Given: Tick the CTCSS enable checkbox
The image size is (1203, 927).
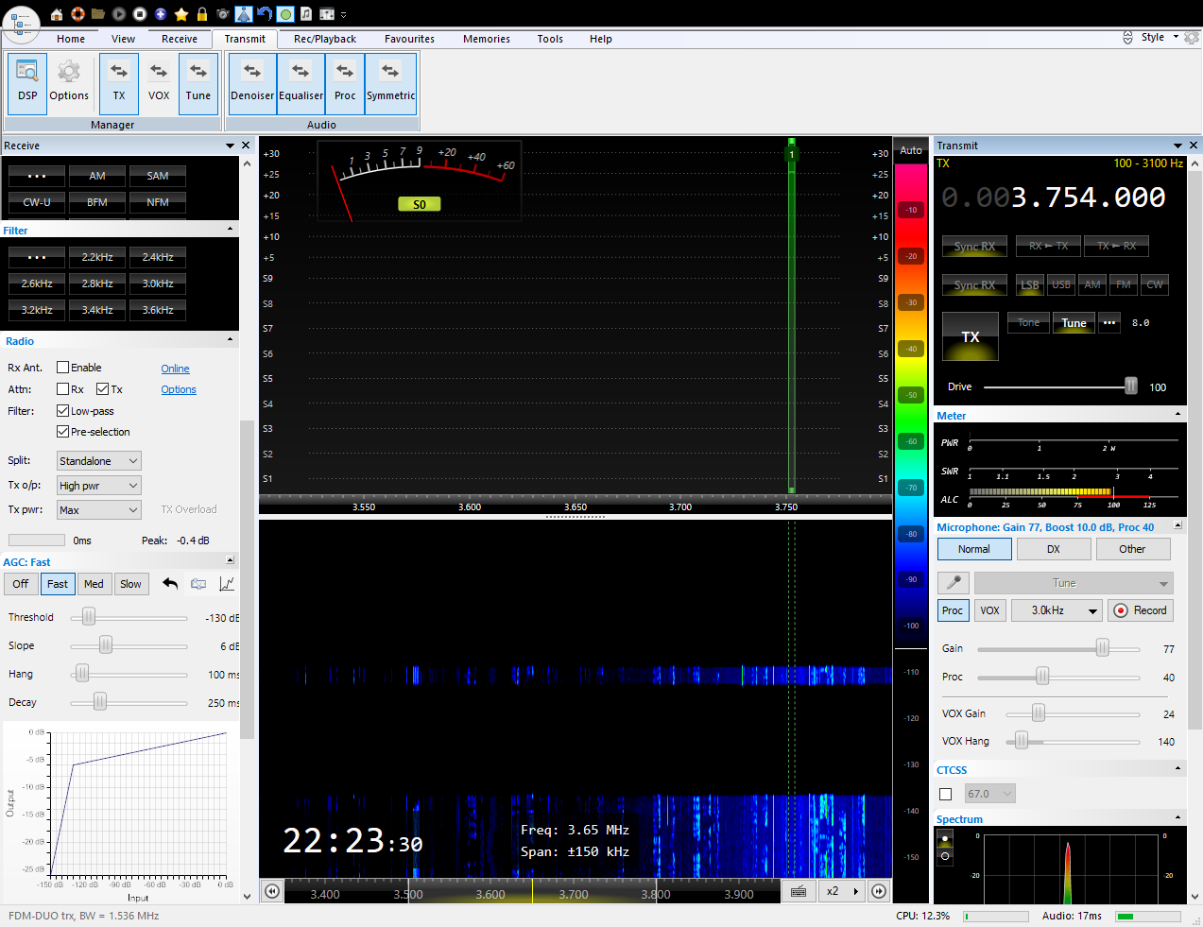Looking at the screenshot, I should pyautogui.click(x=945, y=795).
